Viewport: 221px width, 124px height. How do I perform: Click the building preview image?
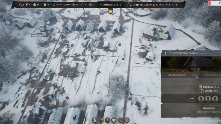tap(191, 64)
